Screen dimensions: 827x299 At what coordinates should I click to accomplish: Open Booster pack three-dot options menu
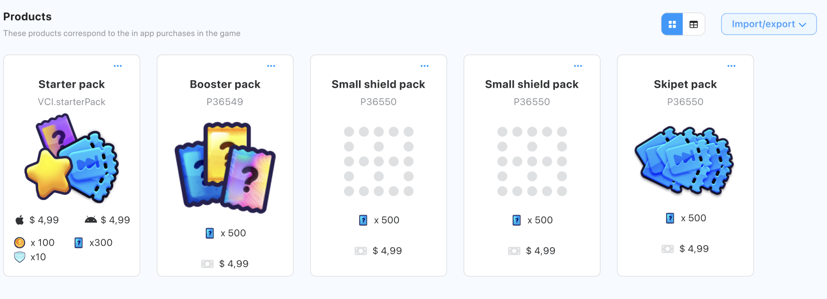271,66
